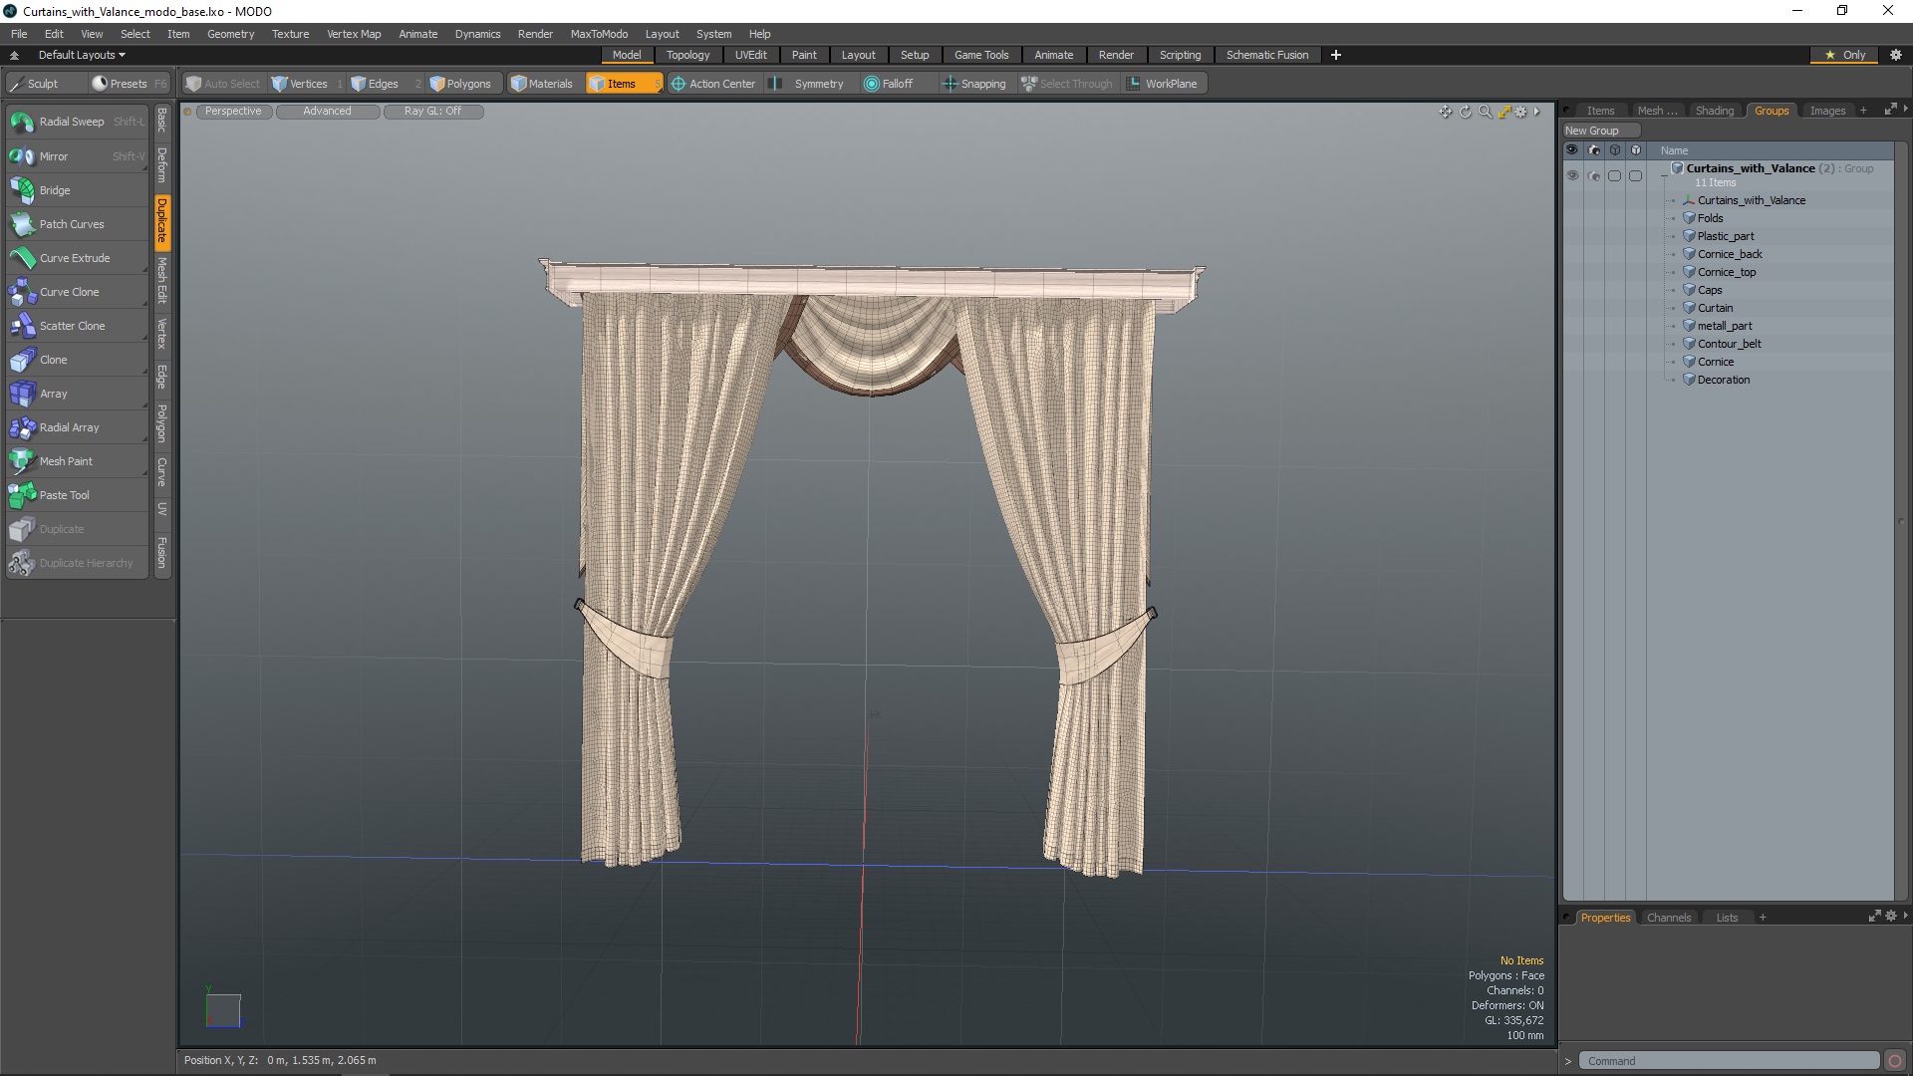Click the Bridge tool icon
This screenshot has height=1076, width=1913.
22,190
